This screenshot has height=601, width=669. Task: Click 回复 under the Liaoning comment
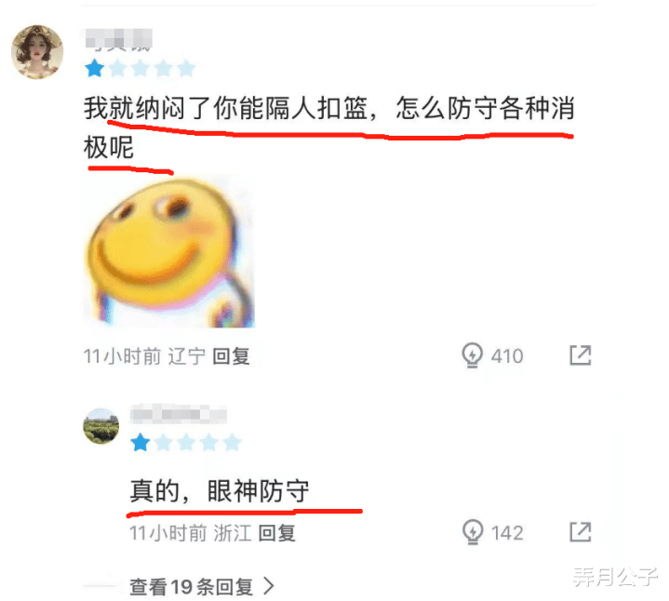click(231, 356)
